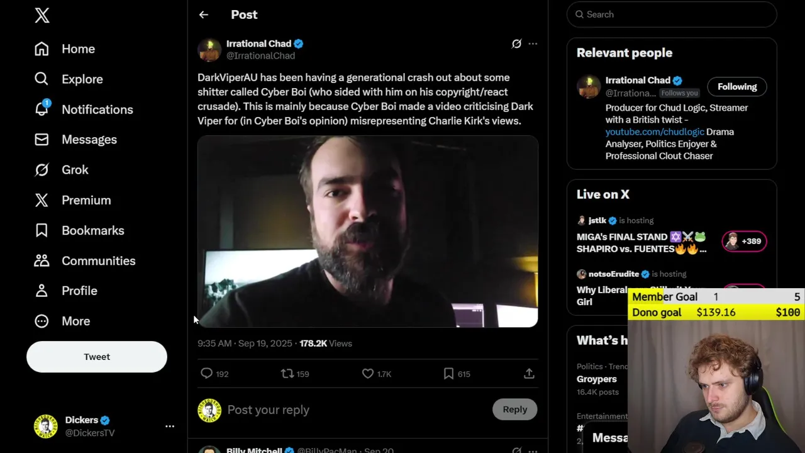Image resolution: width=805 pixels, height=453 pixels.
Task: Open the post's three-dot more menu
Action: click(533, 43)
